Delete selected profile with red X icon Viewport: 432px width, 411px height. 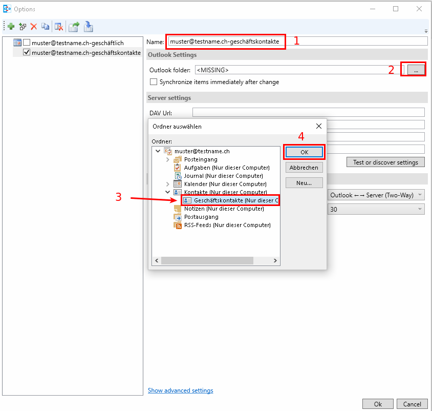pos(34,27)
